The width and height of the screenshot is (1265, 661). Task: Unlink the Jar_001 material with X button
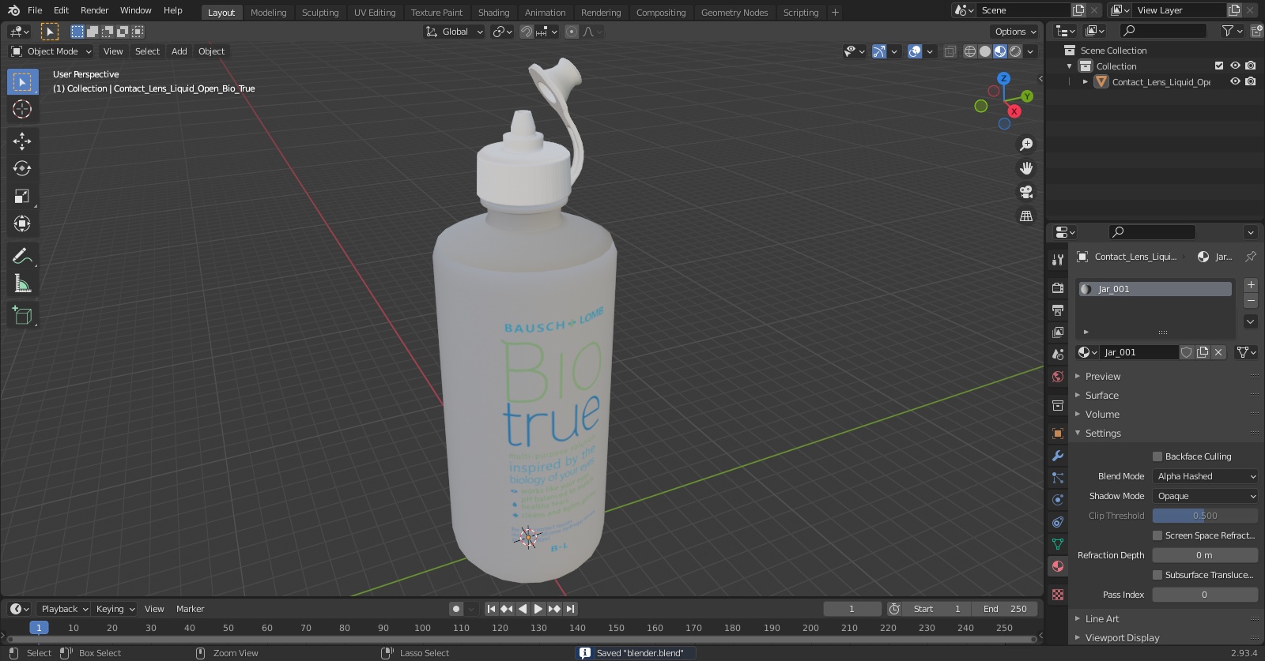coord(1218,352)
